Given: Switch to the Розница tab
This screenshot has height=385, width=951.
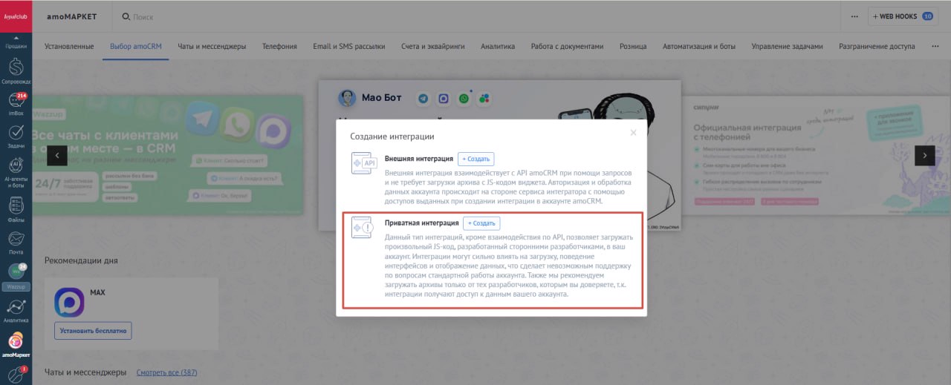Looking at the screenshot, I should tap(634, 46).
